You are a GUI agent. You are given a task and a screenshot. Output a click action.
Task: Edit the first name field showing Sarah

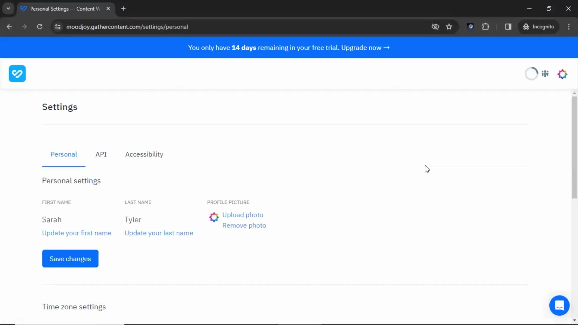[x=52, y=220]
